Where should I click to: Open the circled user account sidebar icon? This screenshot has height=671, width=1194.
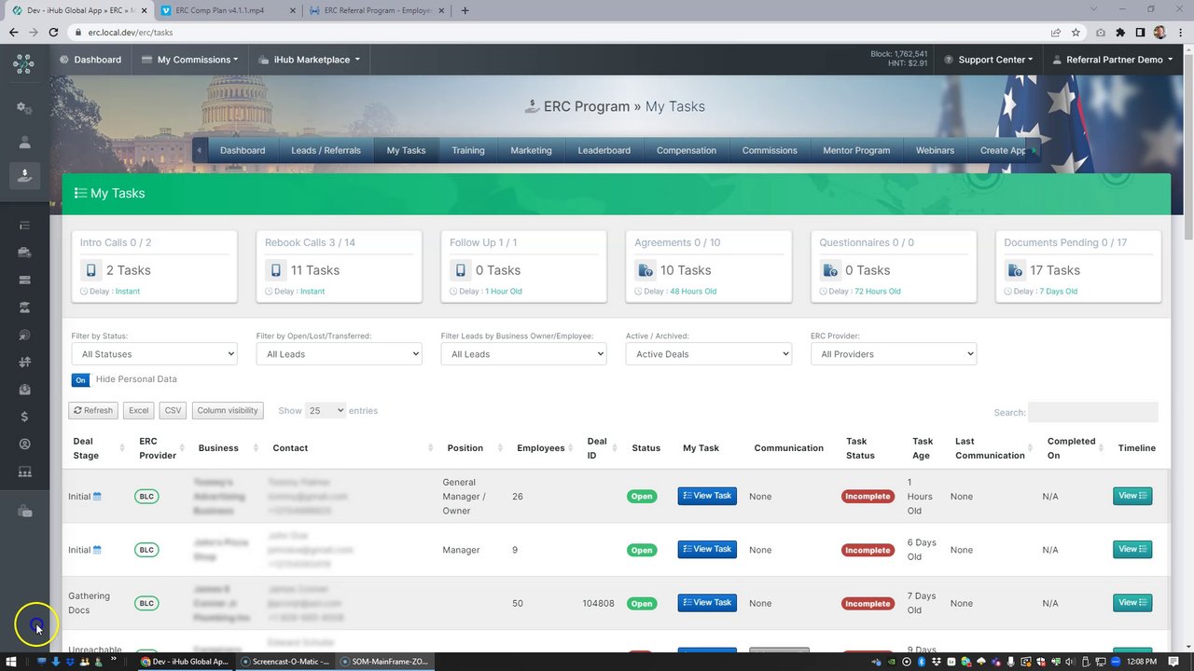click(24, 445)
